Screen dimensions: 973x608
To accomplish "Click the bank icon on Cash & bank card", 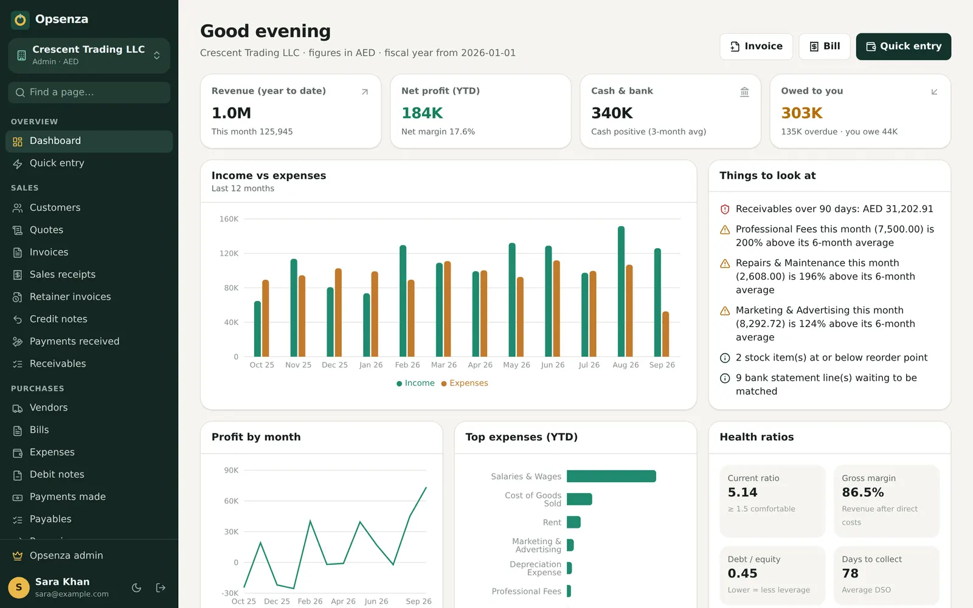I will click(x=744, y=92).
